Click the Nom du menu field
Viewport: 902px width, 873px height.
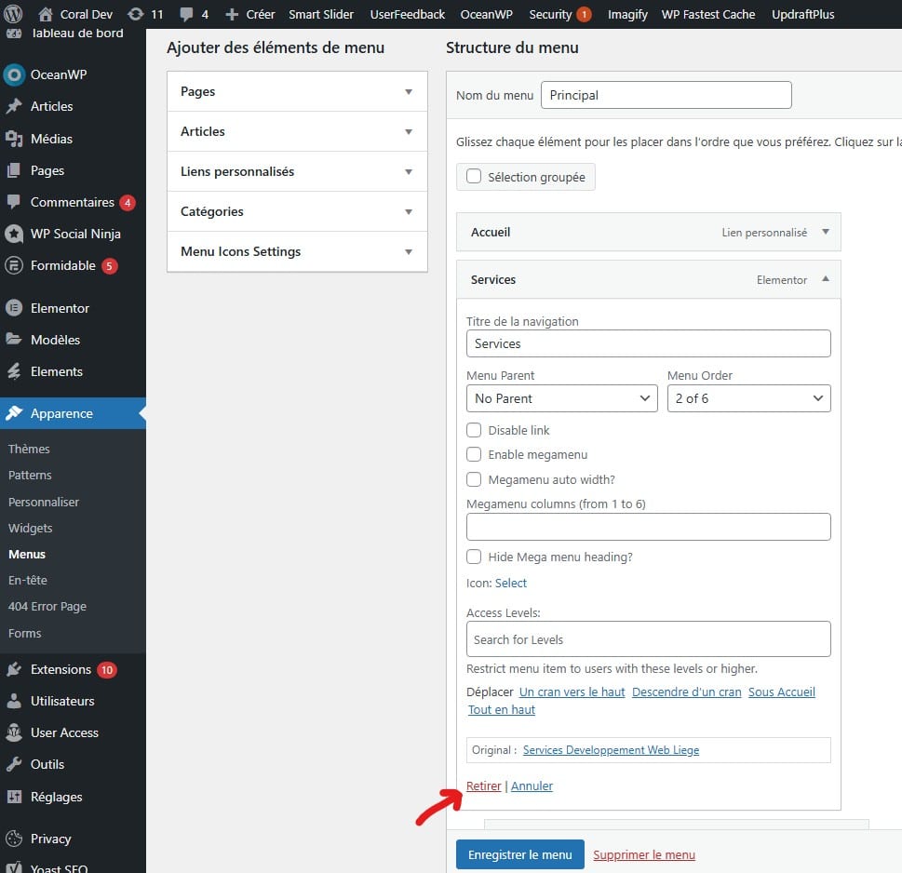click(x=666, y=95)
